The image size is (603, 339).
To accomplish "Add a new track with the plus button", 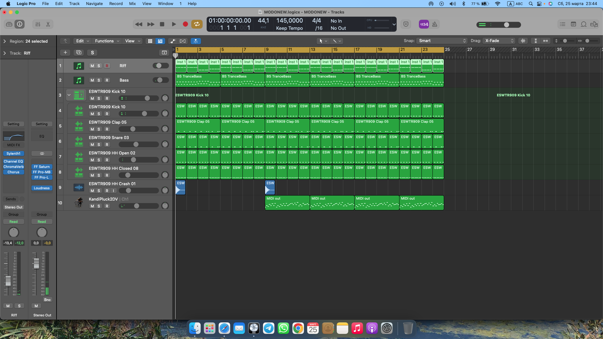I will coord(65,52).
